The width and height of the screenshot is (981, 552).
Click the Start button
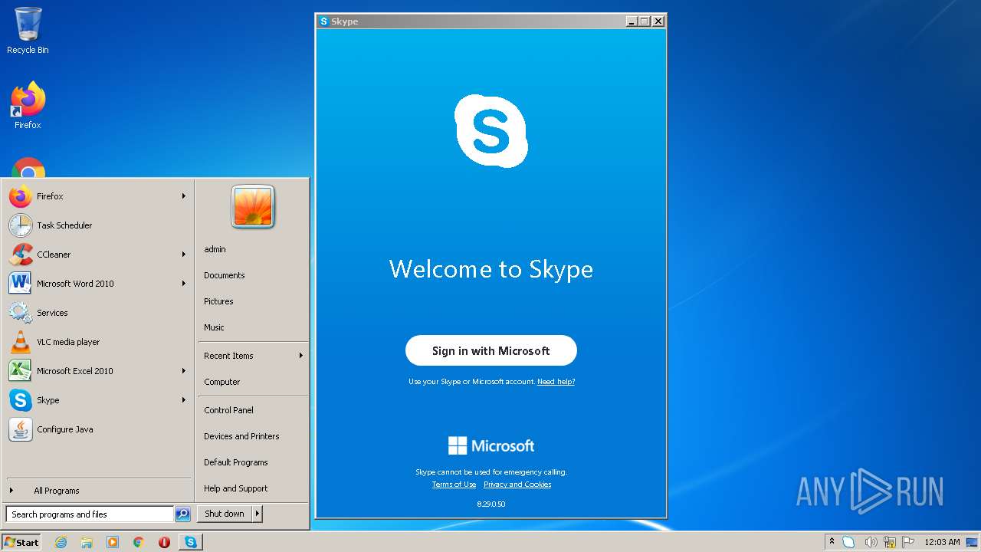[21, 542]
